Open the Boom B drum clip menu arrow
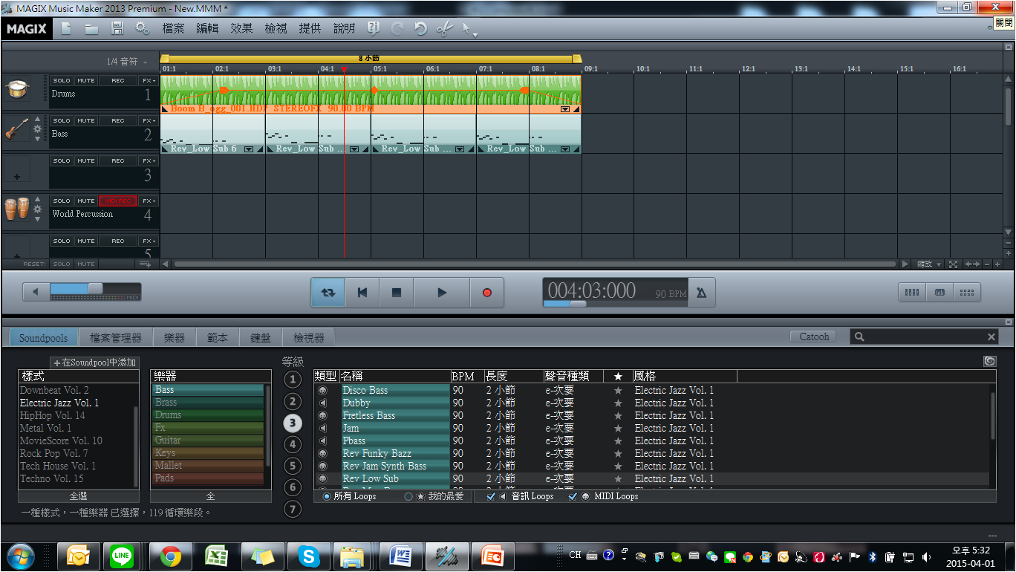The width and height of the screenshot is (1016, 572). [x=565, y=108]
